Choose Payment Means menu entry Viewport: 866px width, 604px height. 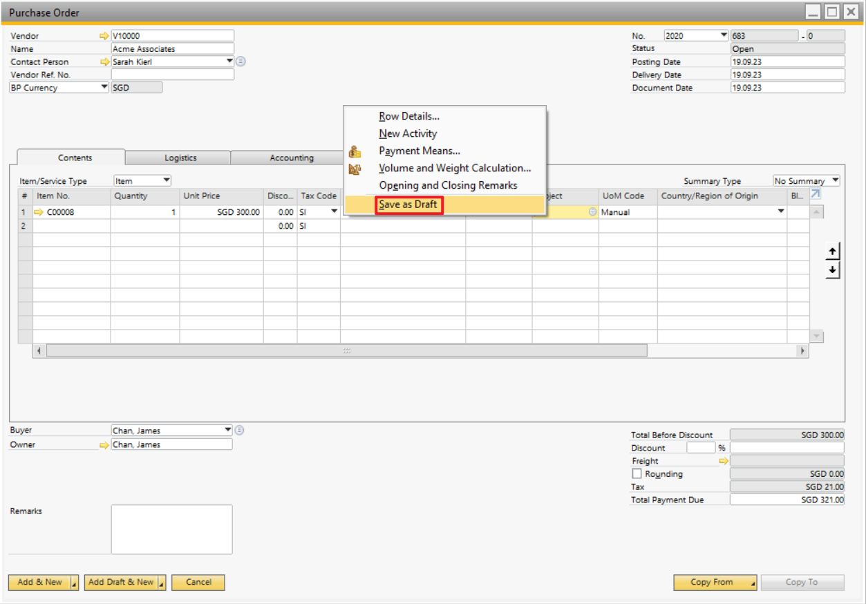[420, 151]
